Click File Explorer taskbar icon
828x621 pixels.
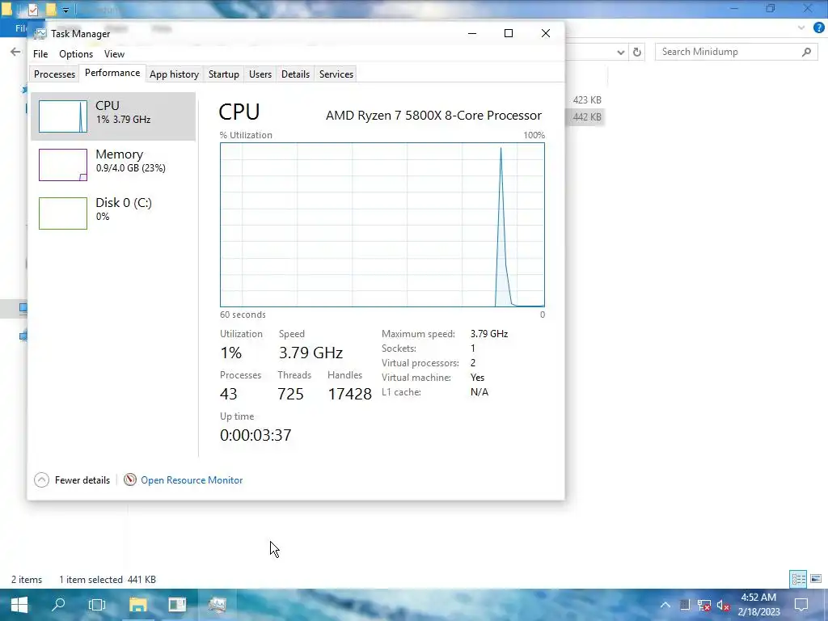pyautogui.click(x=137, y=605)
